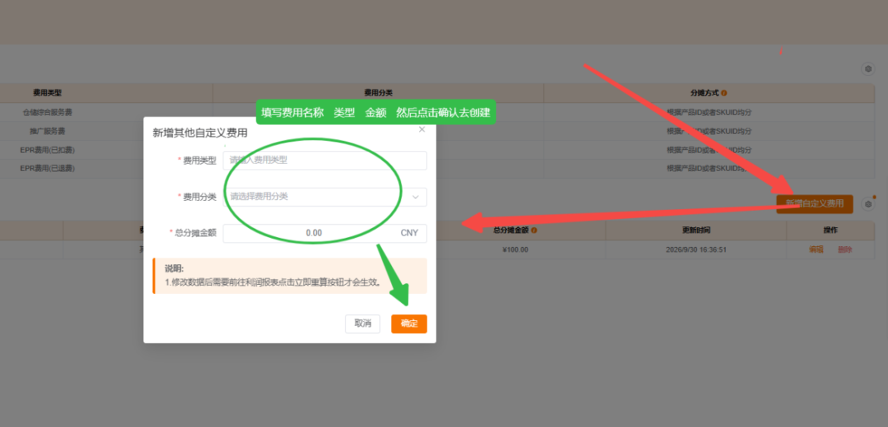888x427 pixels.
Task: Click the 更新时间 column header
Action: [696, 230]
